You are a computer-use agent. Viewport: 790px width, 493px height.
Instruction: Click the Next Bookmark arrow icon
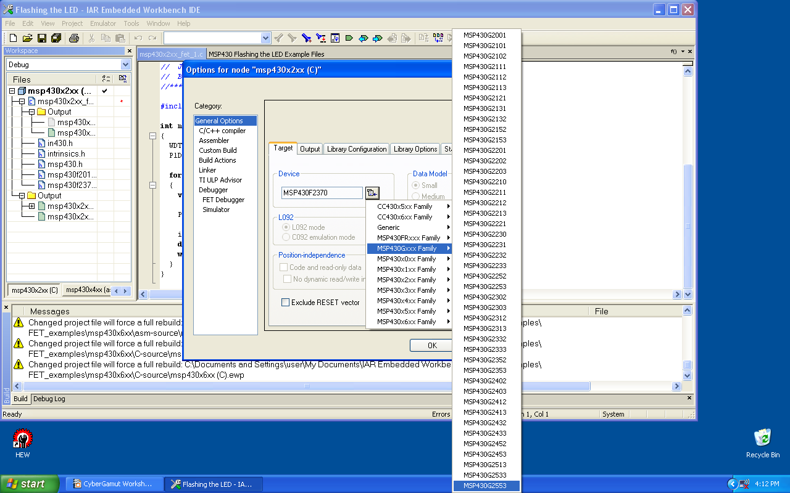(x=378, y=38)
